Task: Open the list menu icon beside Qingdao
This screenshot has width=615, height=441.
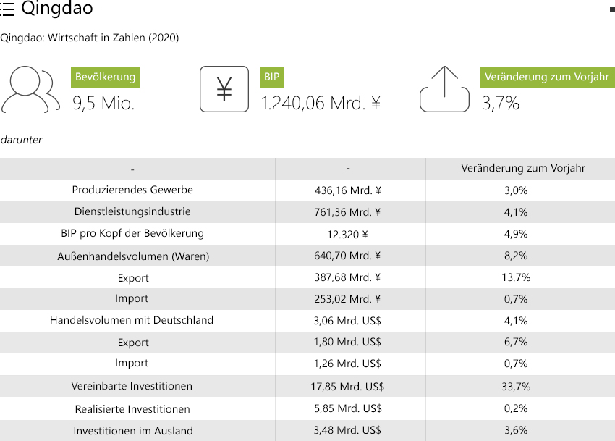Action: [7, 9]
